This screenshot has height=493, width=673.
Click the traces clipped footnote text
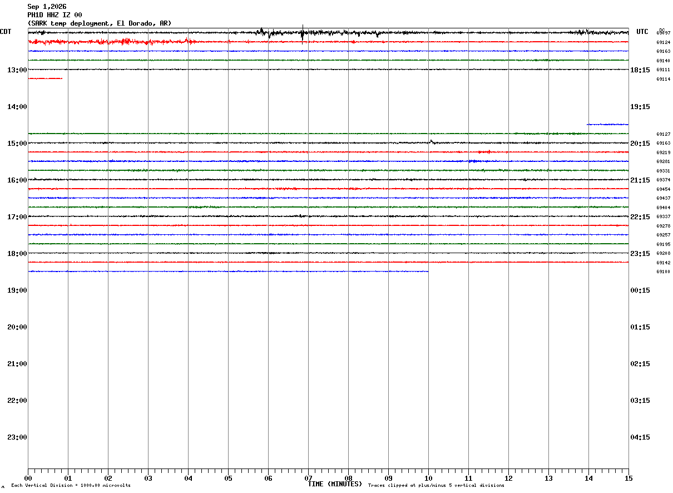436,486
